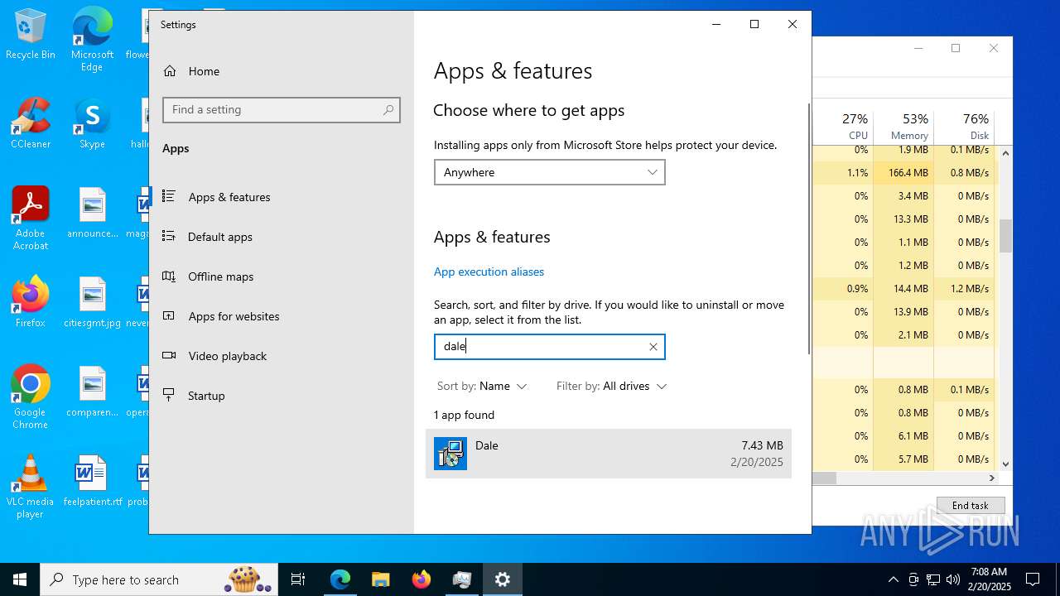Image resolution: width=1060 pixels, height=596 pixels.
Task: Switch to Task Manager taskbar button
Action: pyautogui.click(x=461, y=579)
